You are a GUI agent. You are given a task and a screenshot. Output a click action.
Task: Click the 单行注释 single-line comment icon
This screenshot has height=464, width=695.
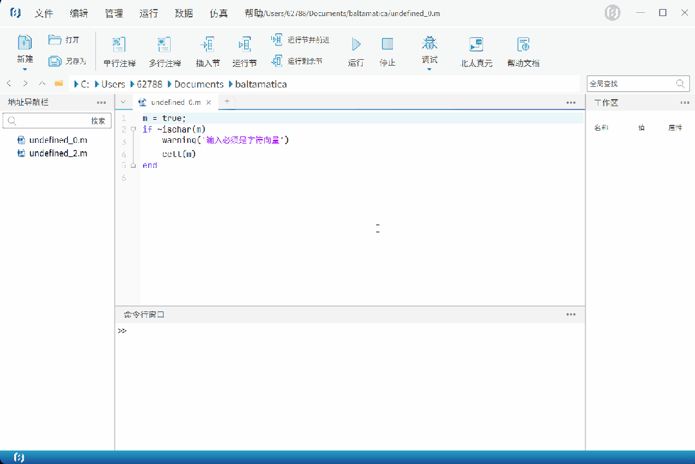tap(119, 44)
